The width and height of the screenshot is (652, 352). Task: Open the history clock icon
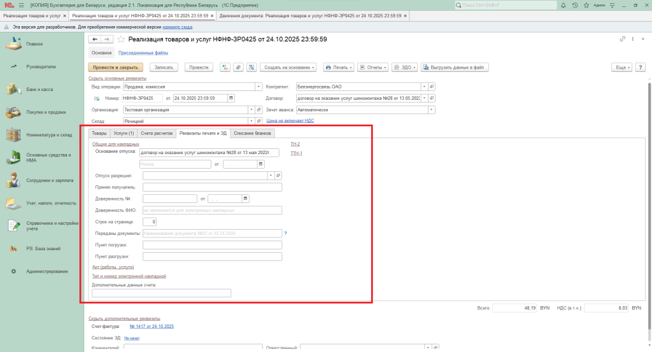click(x=576, y=4)
